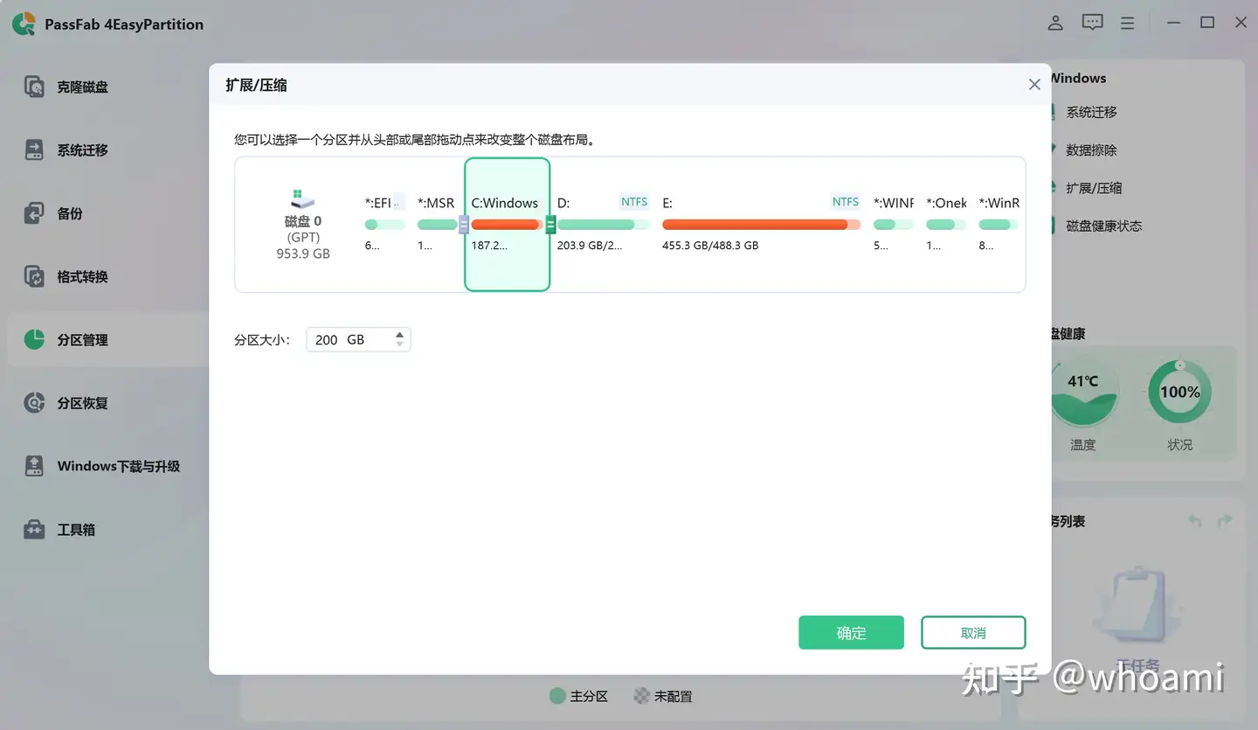This screenshot has height=730, width=1258.
Task: Click the 格式转换 convert icon
Action: [34, 277]
